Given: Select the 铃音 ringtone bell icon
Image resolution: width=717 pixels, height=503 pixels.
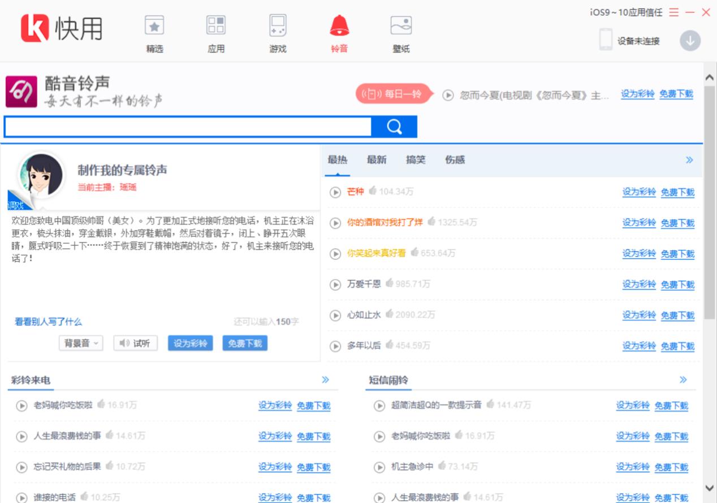Looking at the screenshot, I should (339, 26).
